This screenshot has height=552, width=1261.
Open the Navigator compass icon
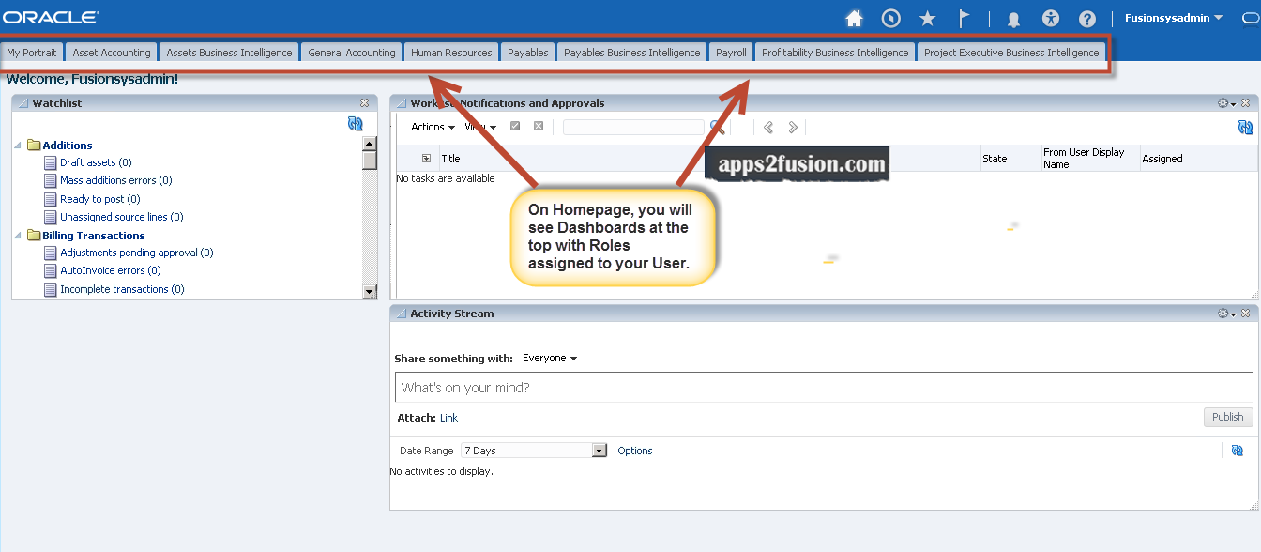point(891,19)
